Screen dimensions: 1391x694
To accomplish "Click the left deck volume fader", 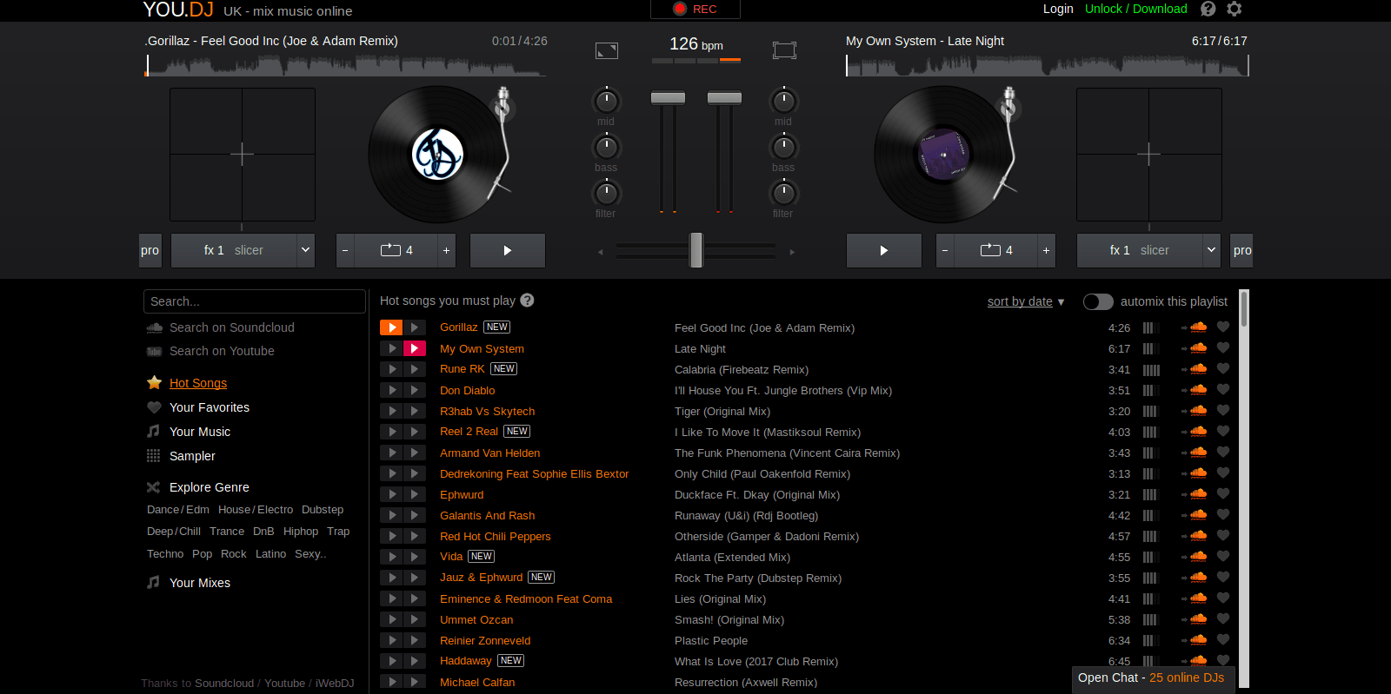I will click(668, 97).
